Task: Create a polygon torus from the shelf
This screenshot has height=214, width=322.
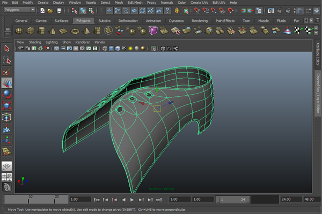Action: [75, 31]
